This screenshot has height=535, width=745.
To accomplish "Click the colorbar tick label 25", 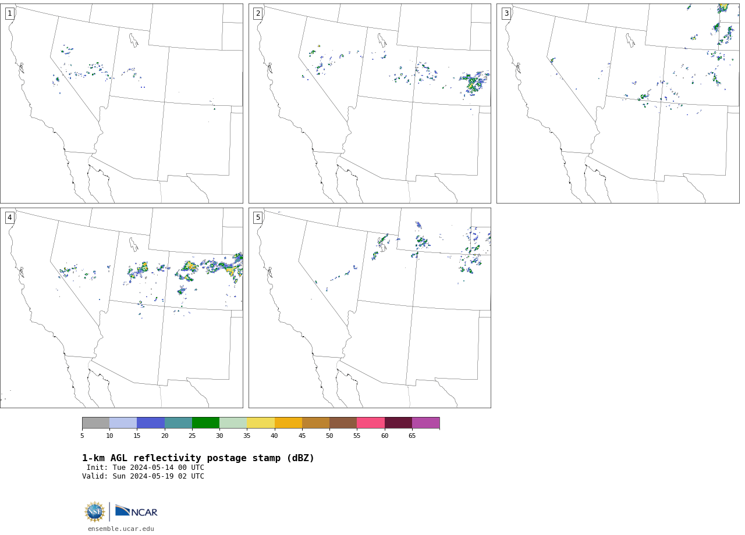I will pyautogui.click(x=192, y=436).
